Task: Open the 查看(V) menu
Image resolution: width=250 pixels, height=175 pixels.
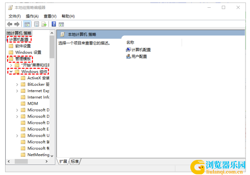Action: click(x=50, y=16)
